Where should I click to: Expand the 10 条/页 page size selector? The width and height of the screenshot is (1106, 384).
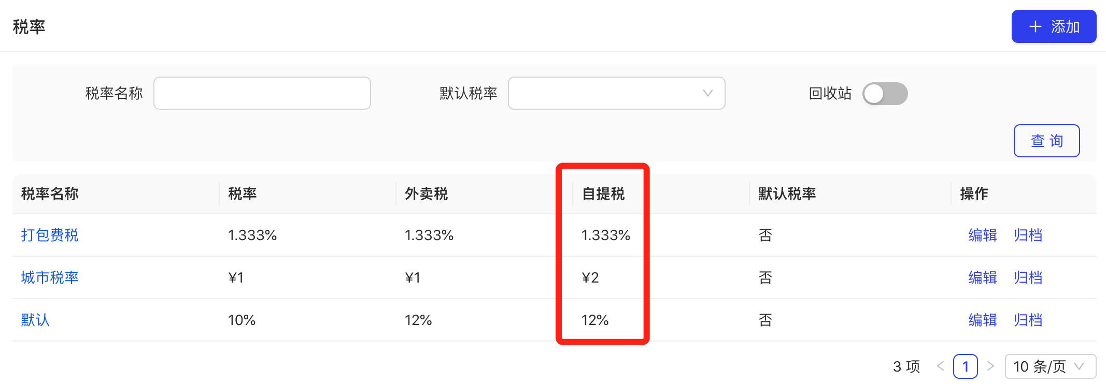pyautogui.click(x=1051, y=366)
